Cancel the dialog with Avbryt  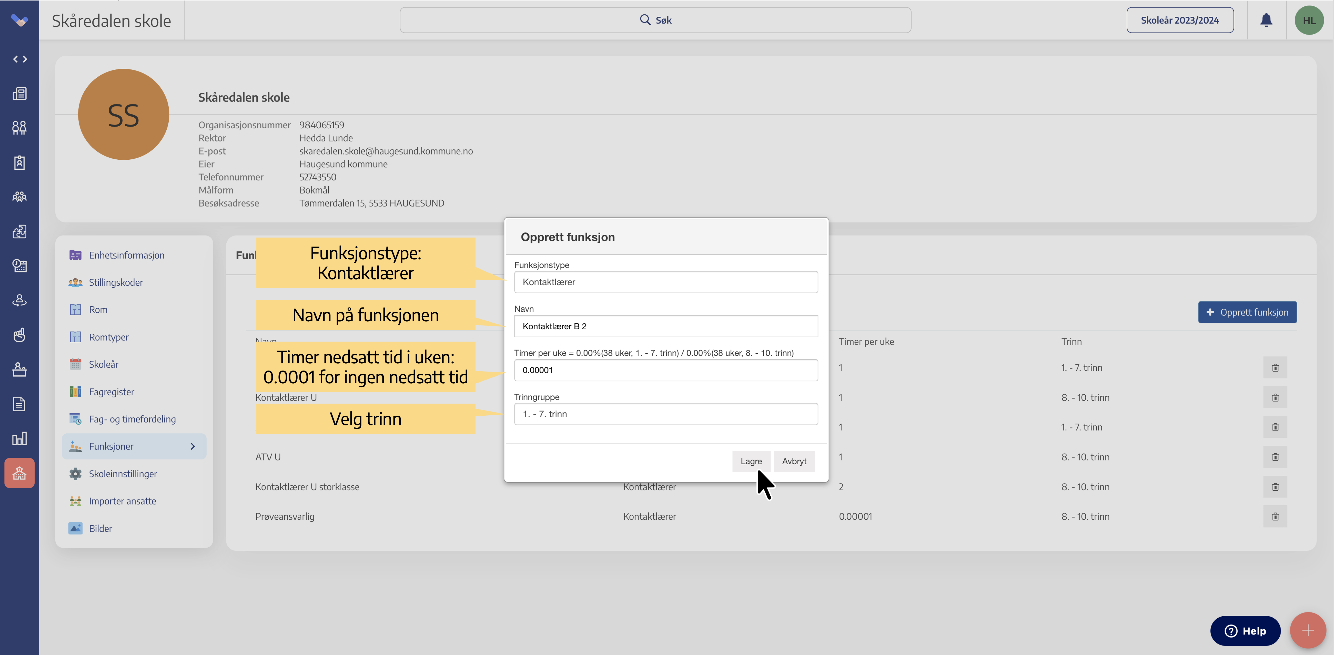pyautogui.click(x=794, y=461)
